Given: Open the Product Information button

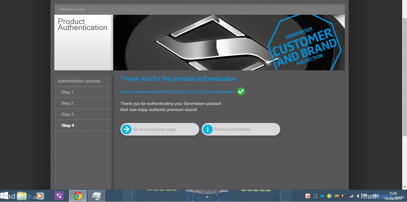Looking at the screenshot, I should [241, 129].
